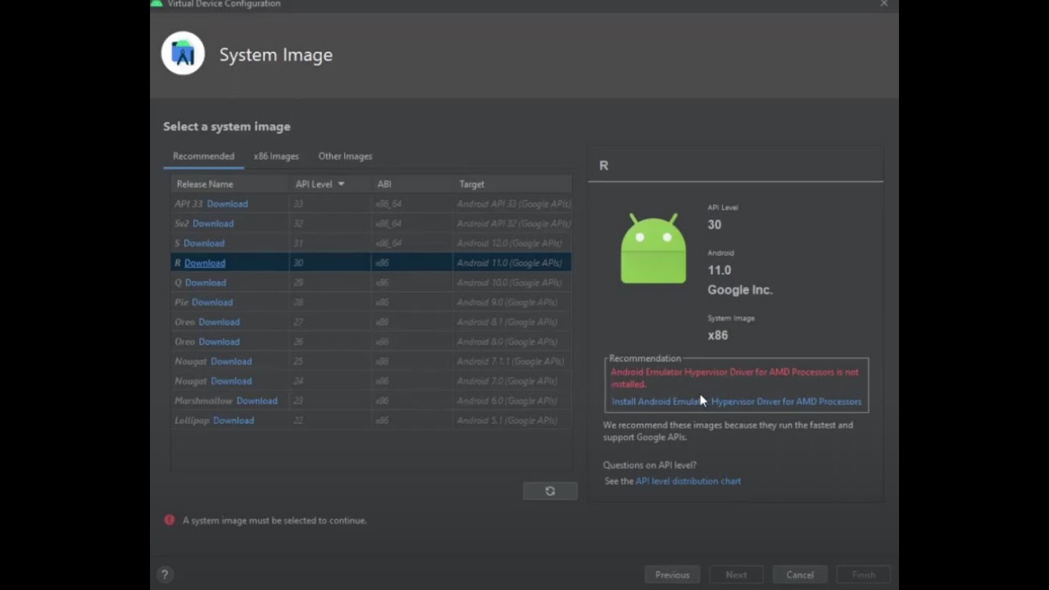Download the Oreo API 26 image
The image size is (1049, 590).
[219, 342]
